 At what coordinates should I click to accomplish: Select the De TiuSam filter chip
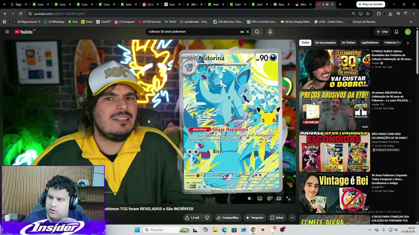348,43
